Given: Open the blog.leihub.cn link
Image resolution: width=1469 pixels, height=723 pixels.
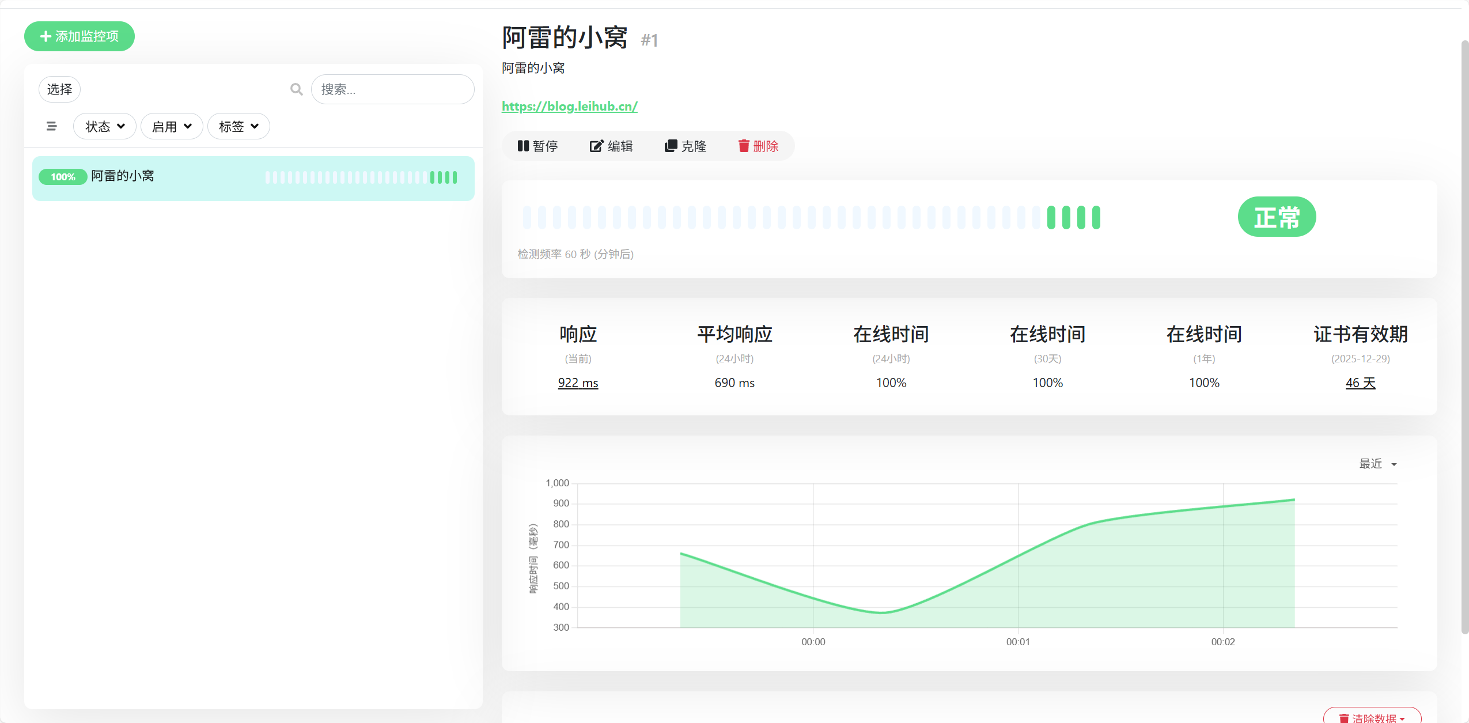Looking at the screenshot, I should click(x=569, y=106).
